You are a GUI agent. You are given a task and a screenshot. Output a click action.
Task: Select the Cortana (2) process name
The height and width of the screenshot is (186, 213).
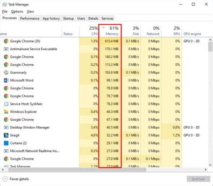point(18,143)
